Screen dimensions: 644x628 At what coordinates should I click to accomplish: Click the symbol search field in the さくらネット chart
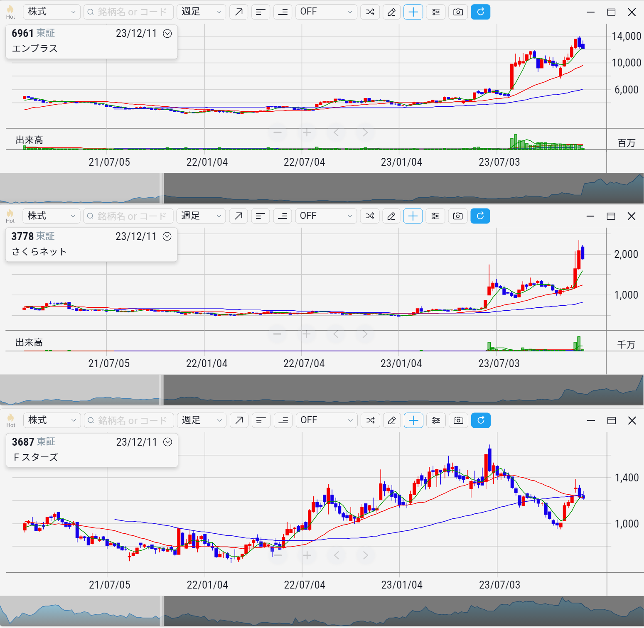click(x=128, y=216)
